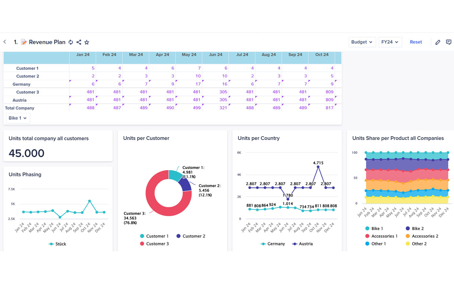This screenshot has height=283, width=454.
Task: Expand the FY24 year selector
Action: pyautogui.click(x=390, y=42)
